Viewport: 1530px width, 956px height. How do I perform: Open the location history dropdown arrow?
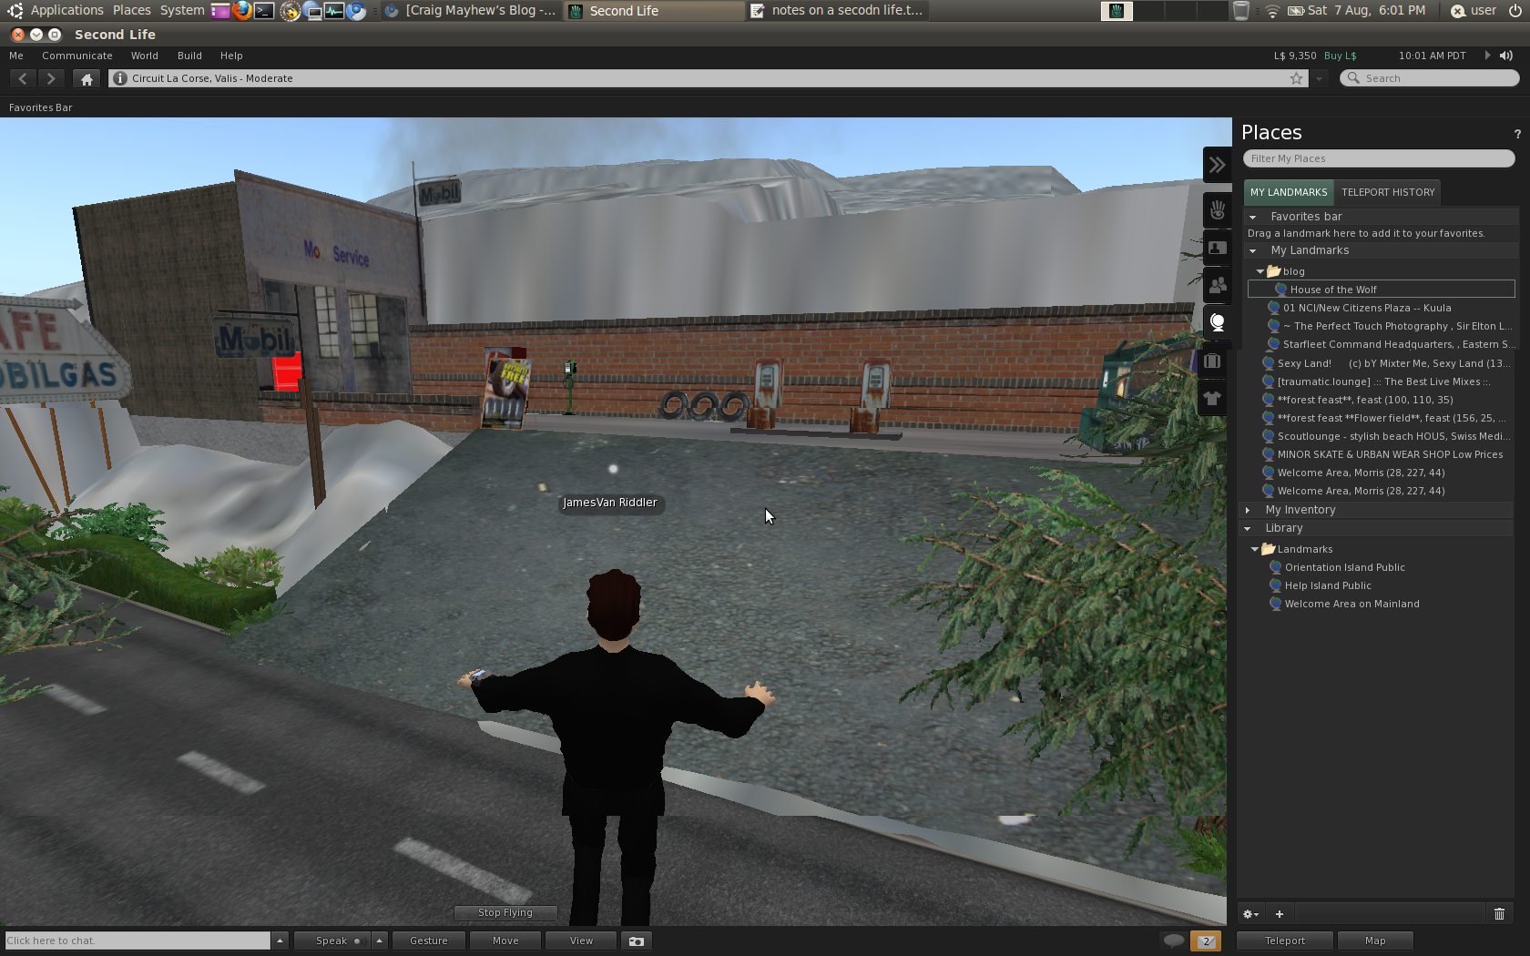1319,78
